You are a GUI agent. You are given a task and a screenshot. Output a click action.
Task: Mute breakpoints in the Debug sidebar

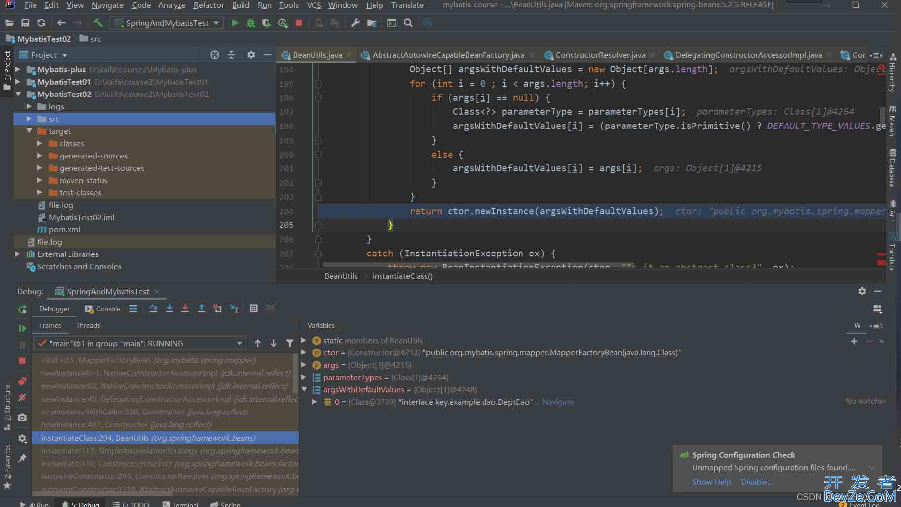[22, 397]
